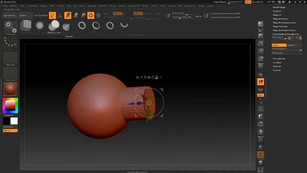The width and height of the screenshot is (307, 173).
Task: Click the orange Alternar button
Action: pyautogui.click(x=10, y=131)
